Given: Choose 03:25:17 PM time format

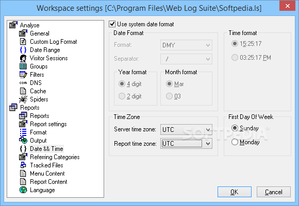Looking at the screenshot, I should coord(235,57).
